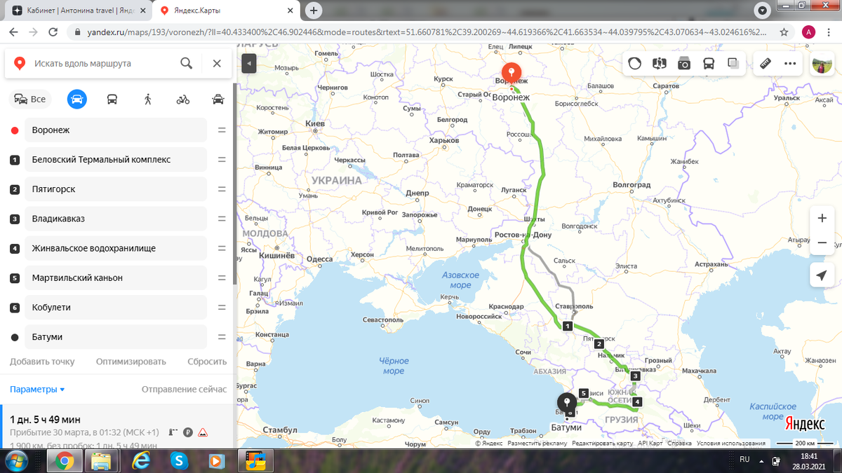The width and height of the screenshot is (842, 473).
Task: Select the taxi route mode
Action: (x=218, y=99)
